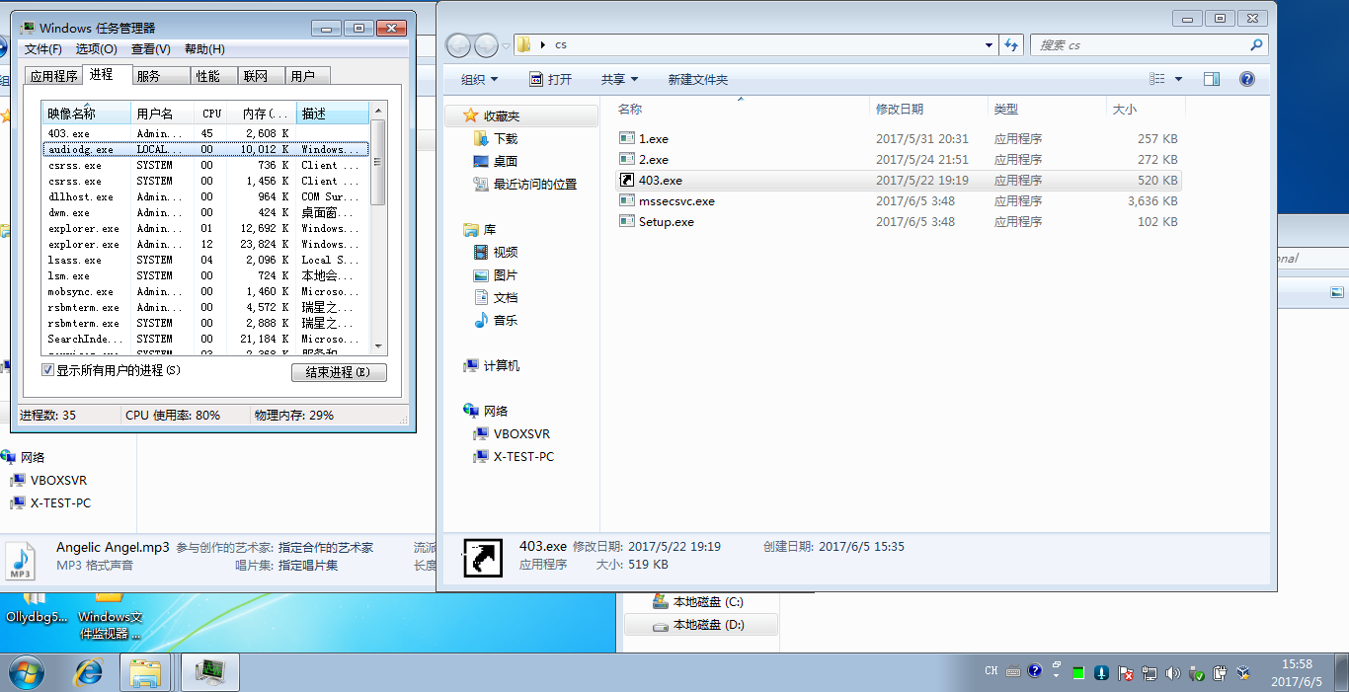The image size is (1349, 692).
Task: Open Windows Explorer taskbar icon
Action: click(145, 672)
